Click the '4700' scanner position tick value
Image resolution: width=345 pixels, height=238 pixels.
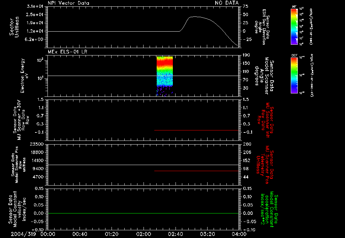pos(38,177)
